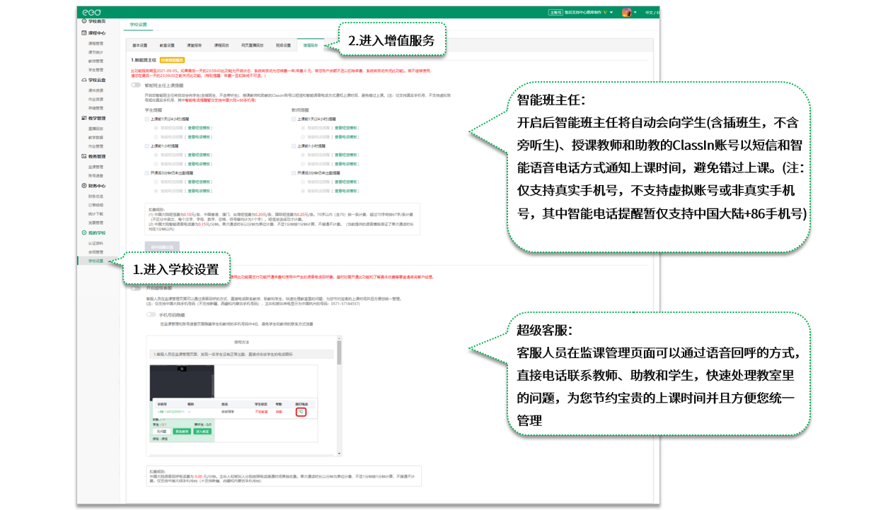Viewport: 876px width, 510px height.
Task: Click the down arrow of 使用方法 scrollbar
Action: click(x=339, y=453)
